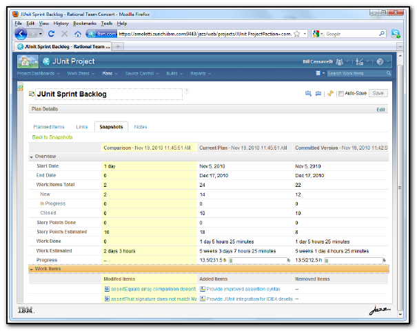
Task: Click the stop loading X icon
Action: (64, 34)
